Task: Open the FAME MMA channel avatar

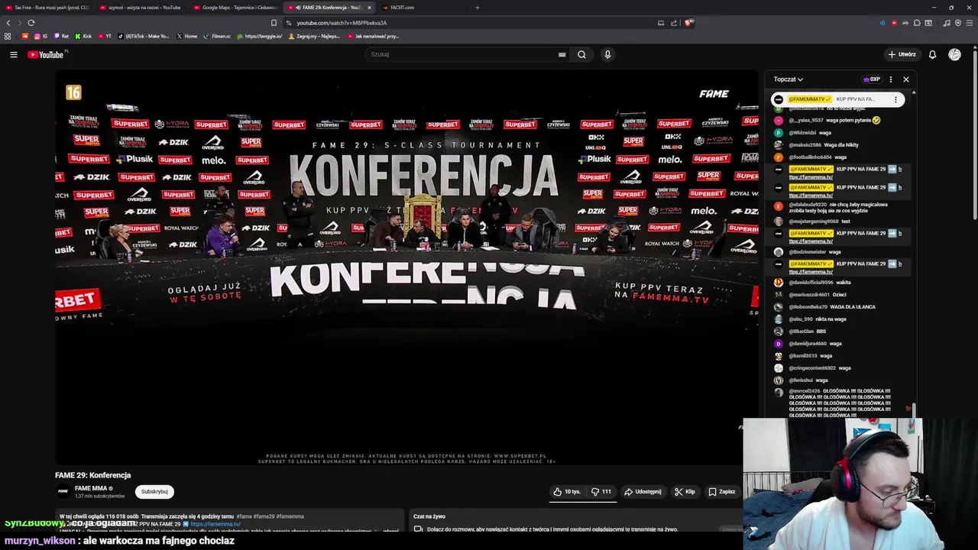Action: tap(63, 491)
